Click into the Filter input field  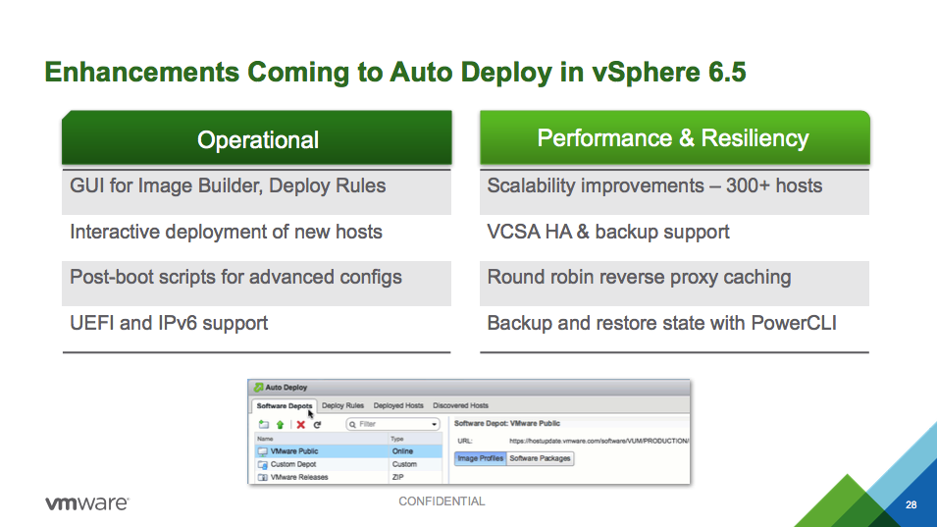click(x=393, y=424)
